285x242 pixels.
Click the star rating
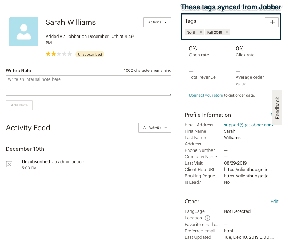tap(59, 54)
